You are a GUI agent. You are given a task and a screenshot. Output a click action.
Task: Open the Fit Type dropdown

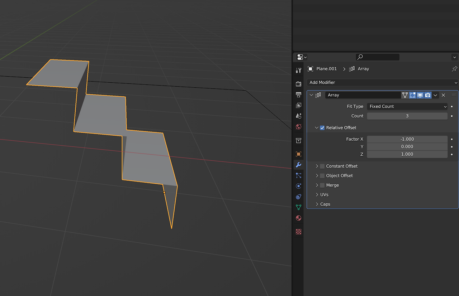(407, 106)
